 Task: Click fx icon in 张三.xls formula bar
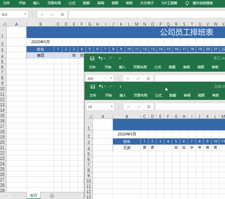pos(148,78)
